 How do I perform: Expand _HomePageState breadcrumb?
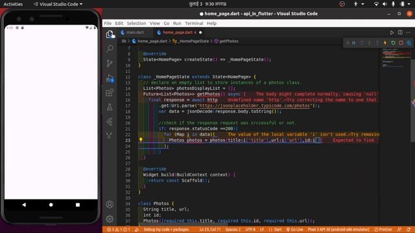pos(194,41)
